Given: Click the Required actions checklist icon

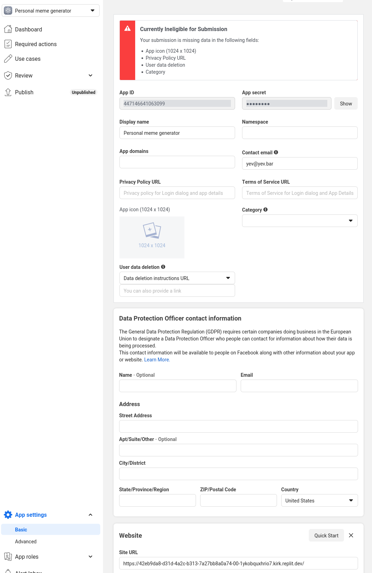Looking at the screenshot, I should point(8,44).
